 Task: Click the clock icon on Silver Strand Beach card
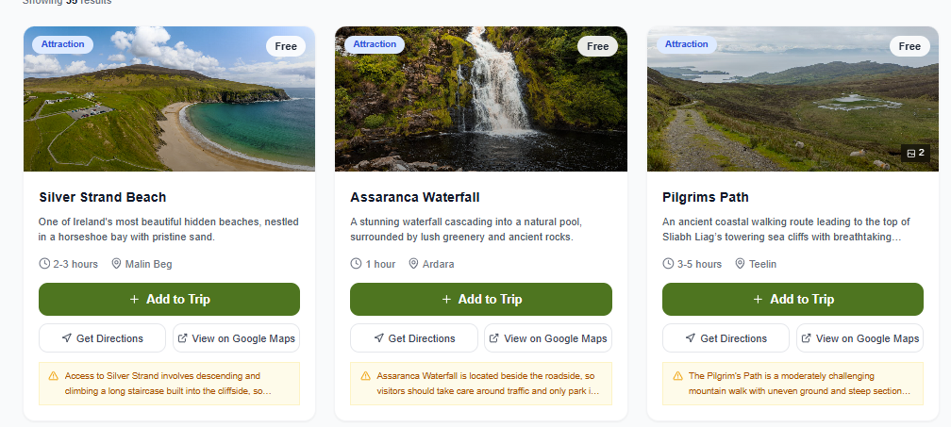[x=44, y=264]
